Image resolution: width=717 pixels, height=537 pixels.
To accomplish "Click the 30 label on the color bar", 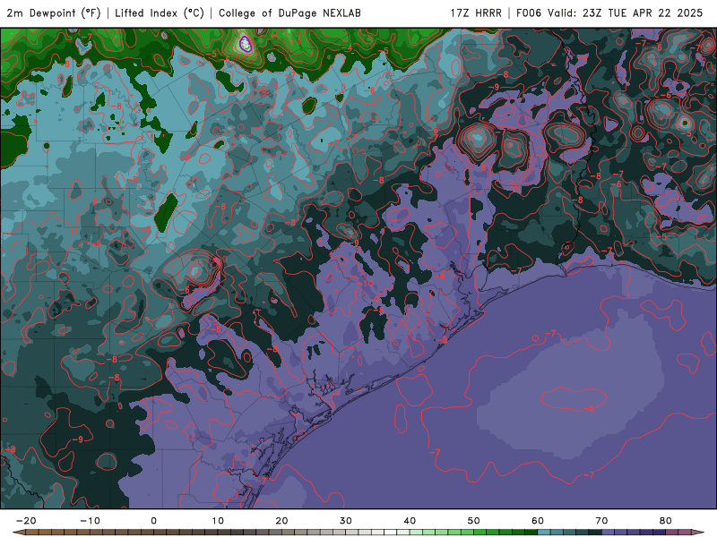I will click(346, 521).
